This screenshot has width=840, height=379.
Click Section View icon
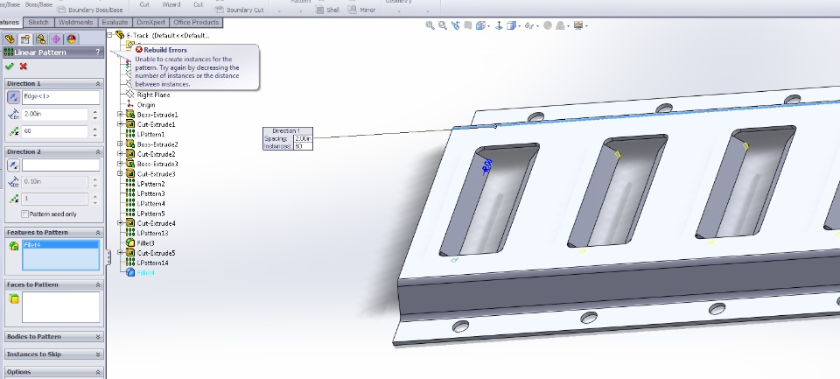(467, 25)
